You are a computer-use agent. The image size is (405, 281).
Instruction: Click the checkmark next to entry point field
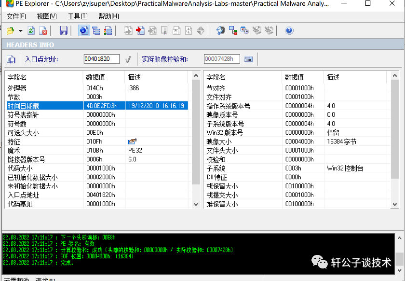click(128, 59)
